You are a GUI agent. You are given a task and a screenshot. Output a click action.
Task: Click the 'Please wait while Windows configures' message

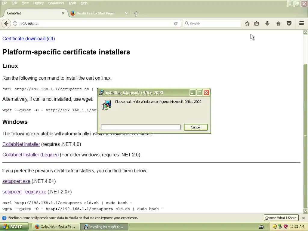point(158,102)
